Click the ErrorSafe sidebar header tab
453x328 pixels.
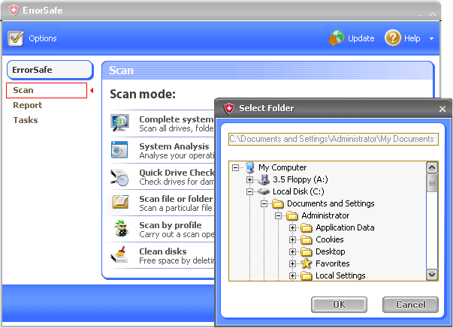(50, 70)
